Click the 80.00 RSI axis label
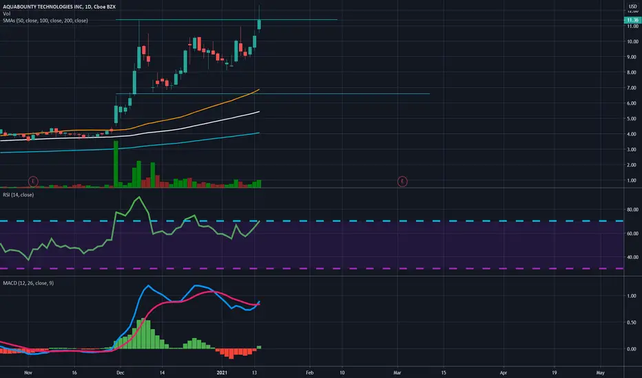Image resolution: width=642 pixels, height=378 pixels. 632,210
